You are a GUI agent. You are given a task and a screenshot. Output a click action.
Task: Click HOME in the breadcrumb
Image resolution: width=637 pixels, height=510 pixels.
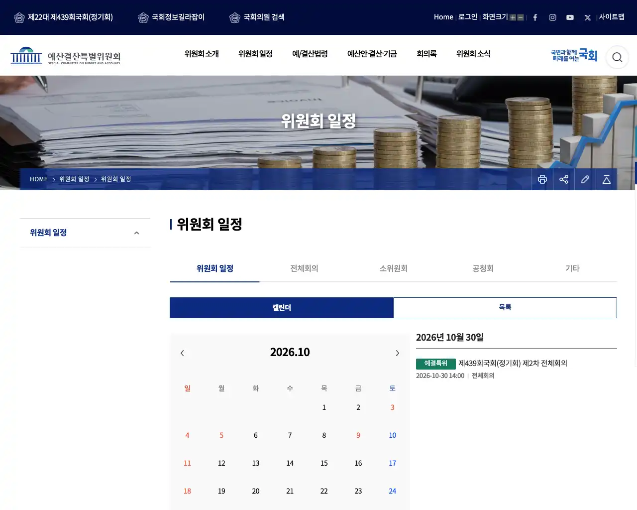(x=39, y=179)
